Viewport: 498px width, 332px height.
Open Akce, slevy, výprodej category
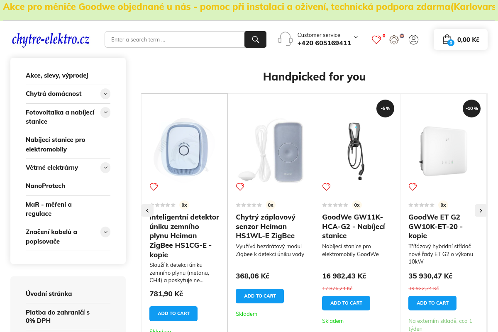point(57,76)
